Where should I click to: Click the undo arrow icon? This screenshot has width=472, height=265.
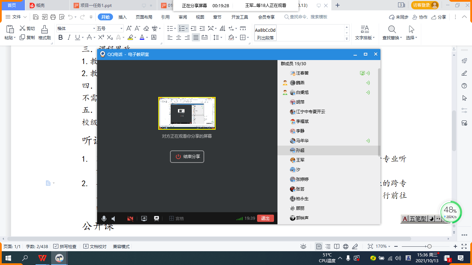70,17
